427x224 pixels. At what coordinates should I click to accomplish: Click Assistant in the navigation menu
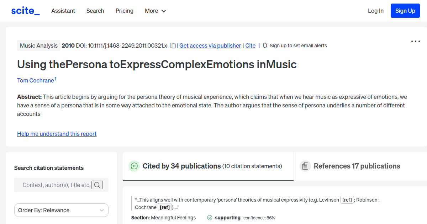coord(63,11)
